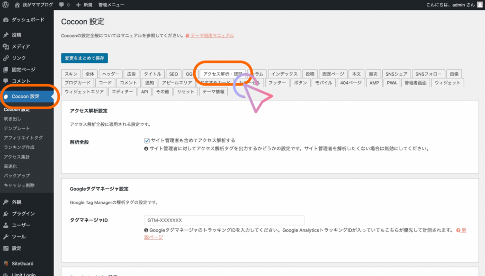
Task: Open the ユーザー sidebar menu
Action: point(21,225)
